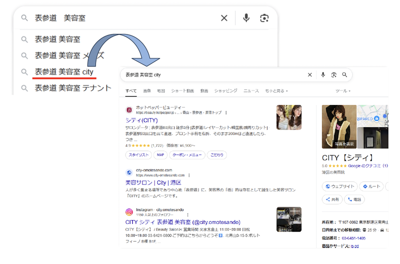The image size is (400, 264).
Task: Click the PARCO map thumbnail in knowledge panel
Action: (x=372, y=115)
